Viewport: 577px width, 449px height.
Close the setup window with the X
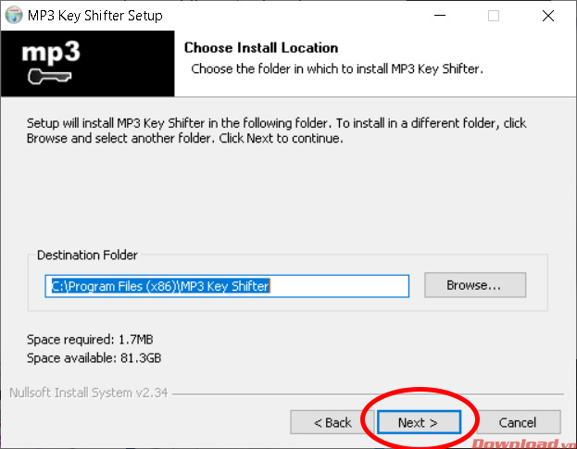pos(547,16)
